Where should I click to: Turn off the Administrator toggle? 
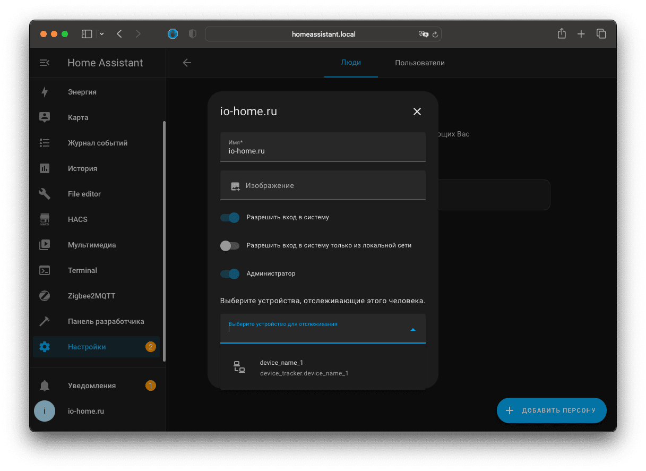point(230,274)
